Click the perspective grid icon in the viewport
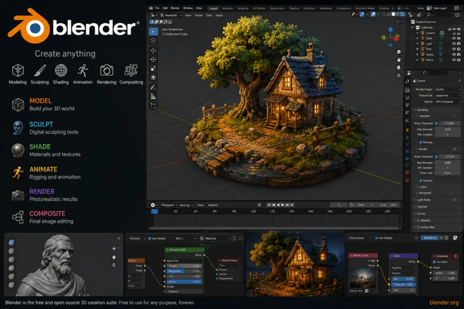464x309 pixels. (x=399, y=76)
